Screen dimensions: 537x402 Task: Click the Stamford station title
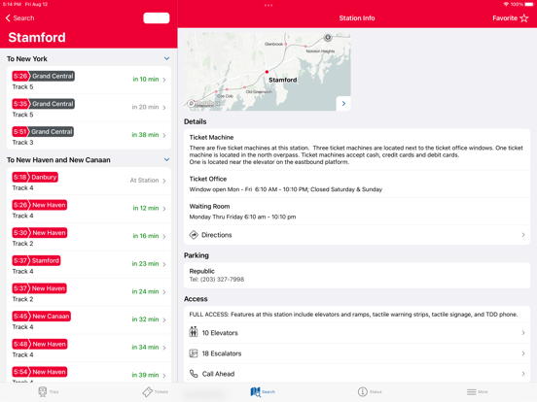click(37, 37)
